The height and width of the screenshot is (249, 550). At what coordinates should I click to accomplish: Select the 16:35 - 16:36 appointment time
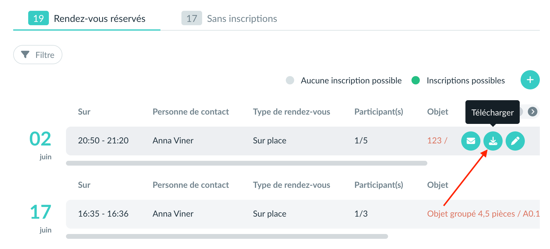pyautogui.click(x=103, y=214)
